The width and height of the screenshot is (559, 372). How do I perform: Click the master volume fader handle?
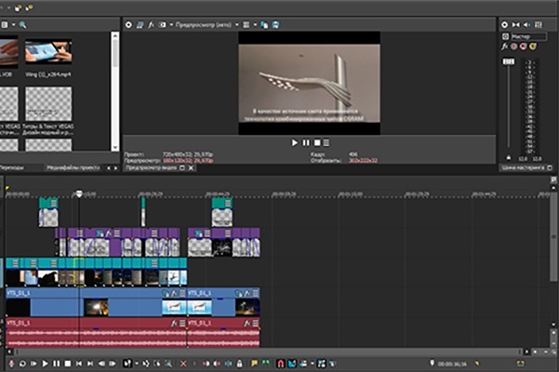pos(509,61)
